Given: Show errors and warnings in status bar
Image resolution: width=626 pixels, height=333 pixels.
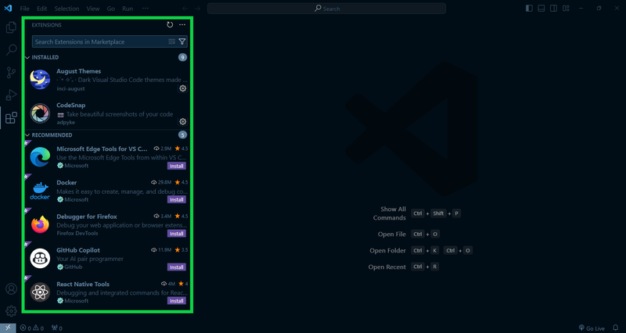Looking at the screenshot, I should (x=32, y=328).
